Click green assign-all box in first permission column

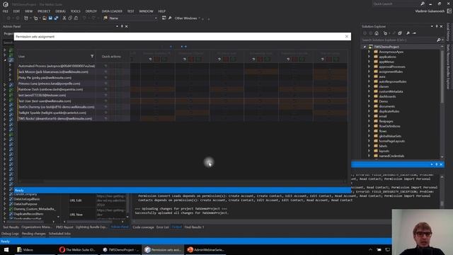pos(164,59)
